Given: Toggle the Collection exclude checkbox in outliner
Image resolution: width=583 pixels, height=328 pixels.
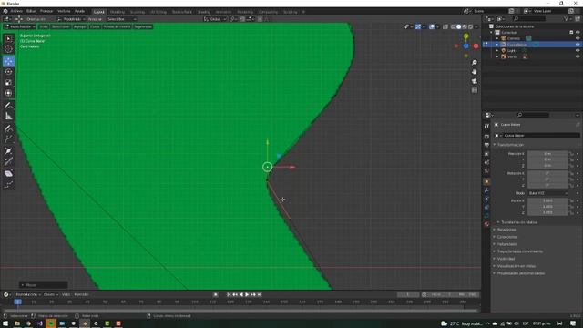Looking at the screenshot, I should [571, 33].
